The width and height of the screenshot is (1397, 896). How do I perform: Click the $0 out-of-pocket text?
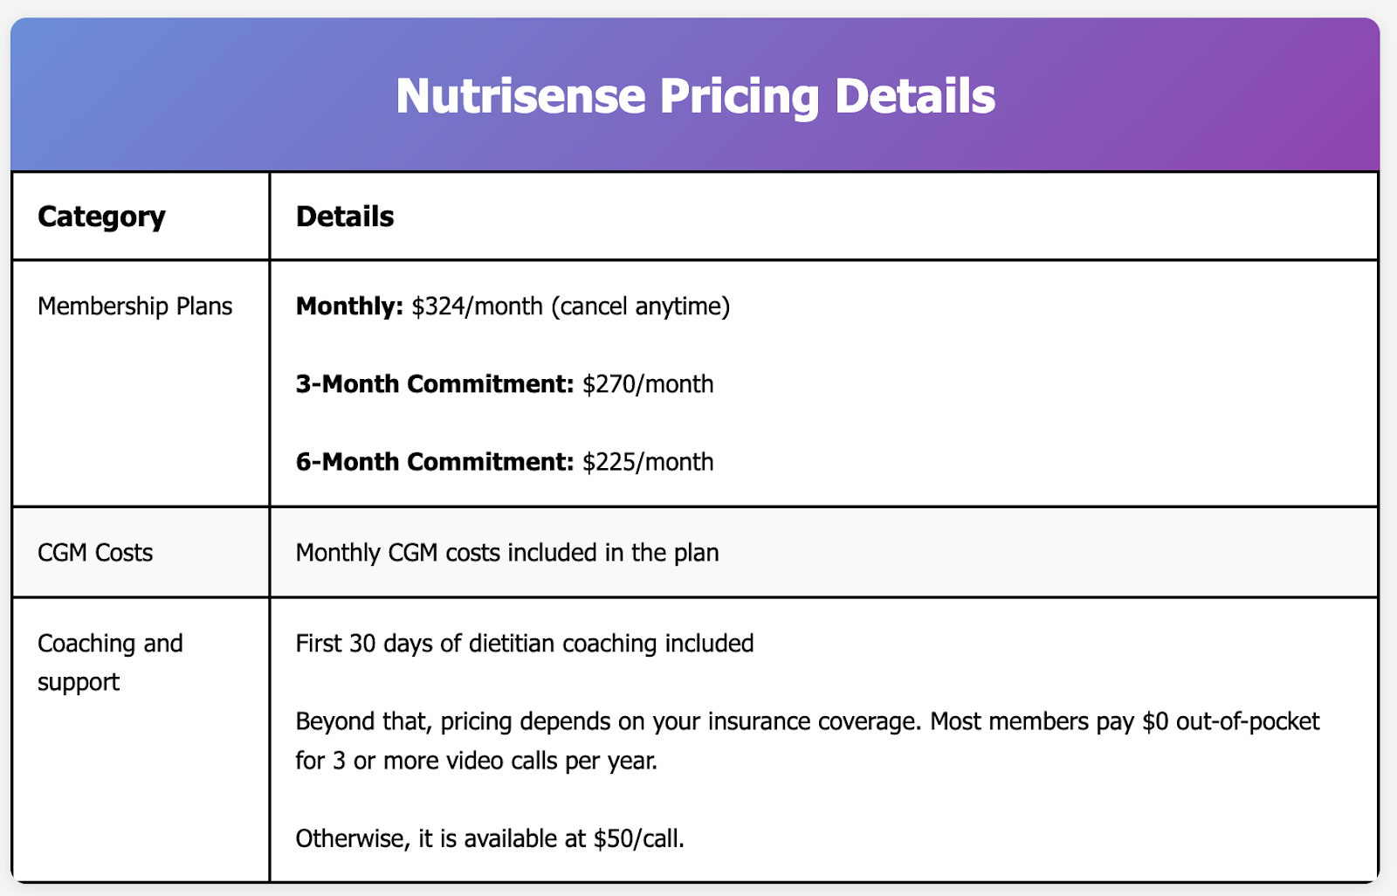click(1231, 721)
